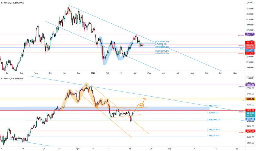Screen dimensions: 256x151
Task: Click the 0.618(2903.34) Fibonacci label on 4h chart
Action: point(213,120)
